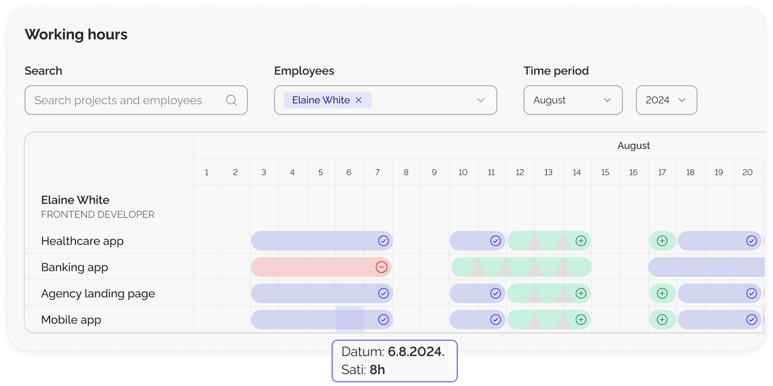
Task: Click the checkmark on Healthcare app August 11
Action: tap(495, 241)
